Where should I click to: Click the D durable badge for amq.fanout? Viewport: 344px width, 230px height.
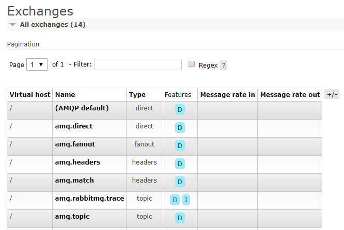(x=180, y=145)
